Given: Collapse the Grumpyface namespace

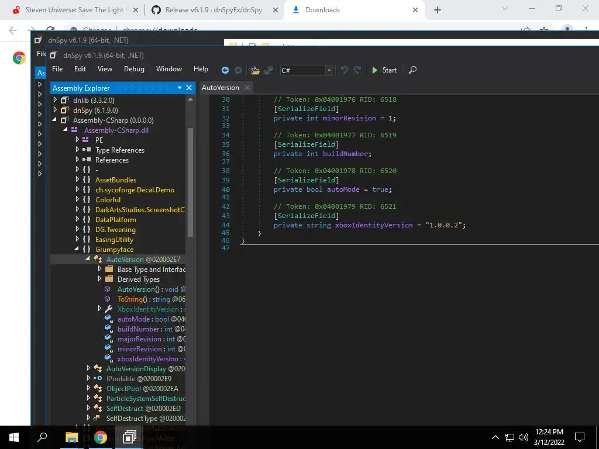Looking at the screenshot, I should pos(77,249).
